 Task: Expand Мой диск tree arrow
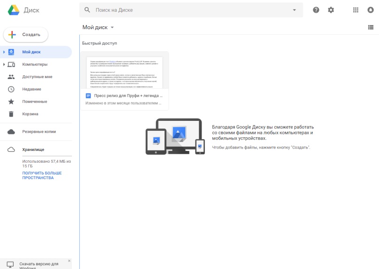pos(4,52)
